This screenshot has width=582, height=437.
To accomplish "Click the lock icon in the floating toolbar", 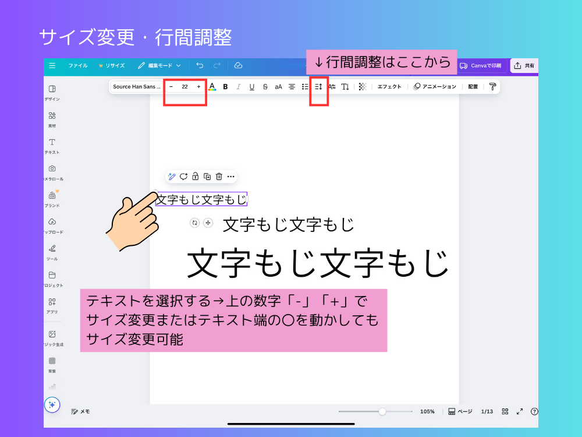I will [x=196, y=177].
